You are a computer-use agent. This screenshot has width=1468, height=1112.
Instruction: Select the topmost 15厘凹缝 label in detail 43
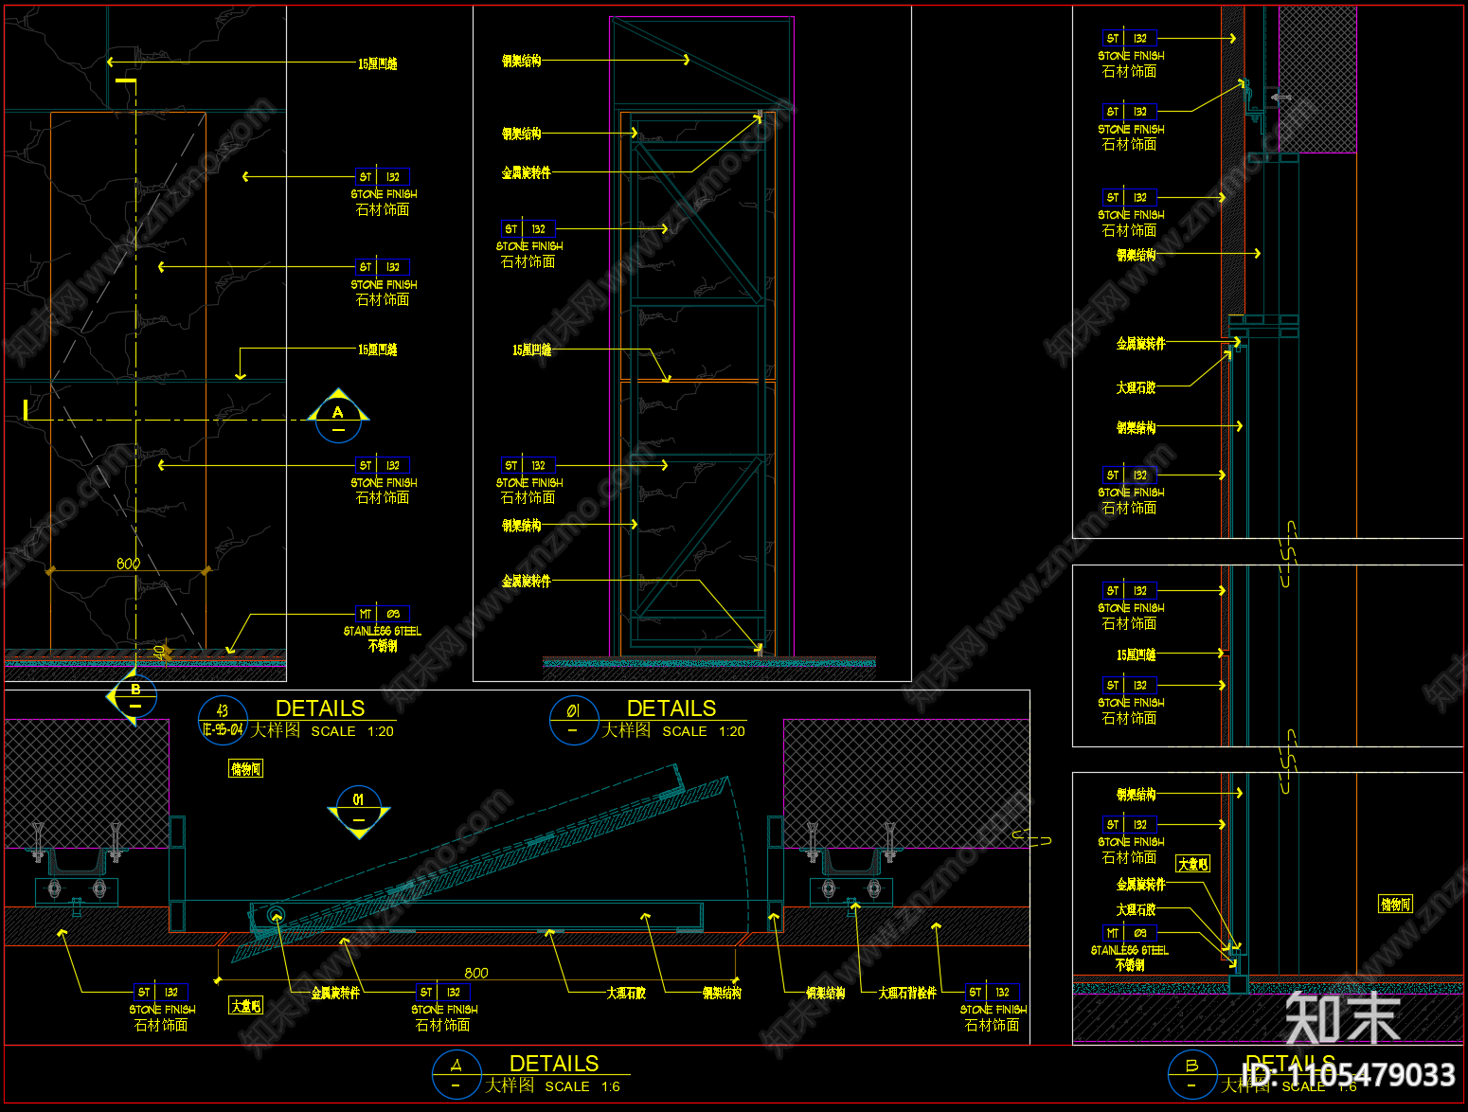(378, 63)
